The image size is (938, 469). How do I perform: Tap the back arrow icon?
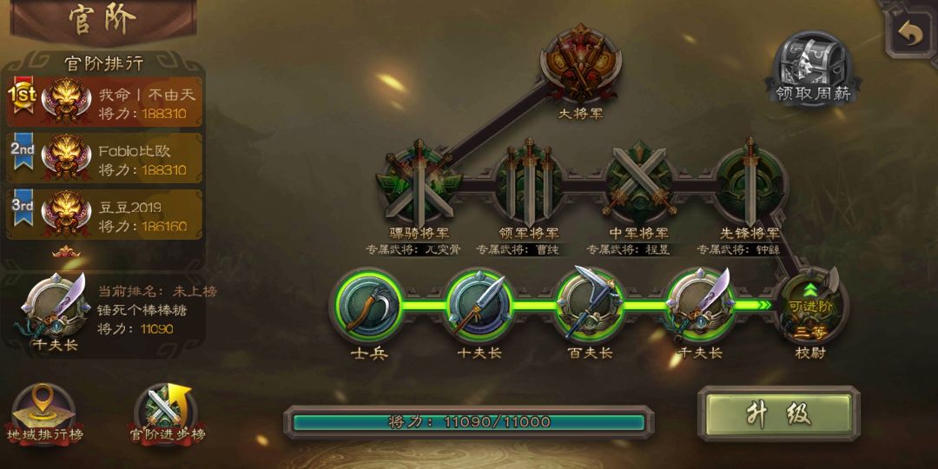coord(910,35)
